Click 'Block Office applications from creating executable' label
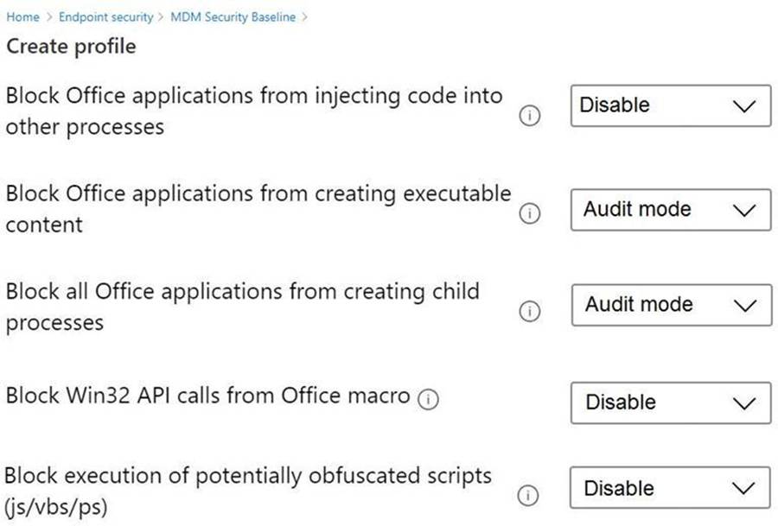 click(258, 193)
